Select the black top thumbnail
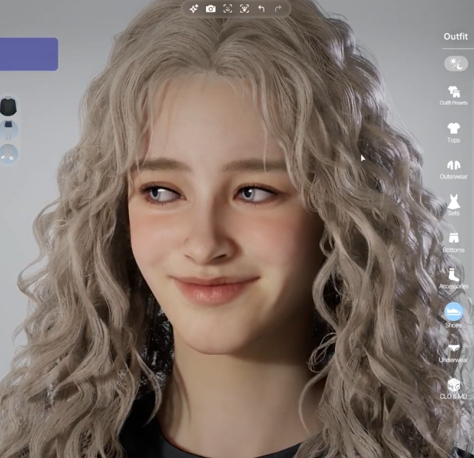Screen dimensions: 474x458 (9, 107)
